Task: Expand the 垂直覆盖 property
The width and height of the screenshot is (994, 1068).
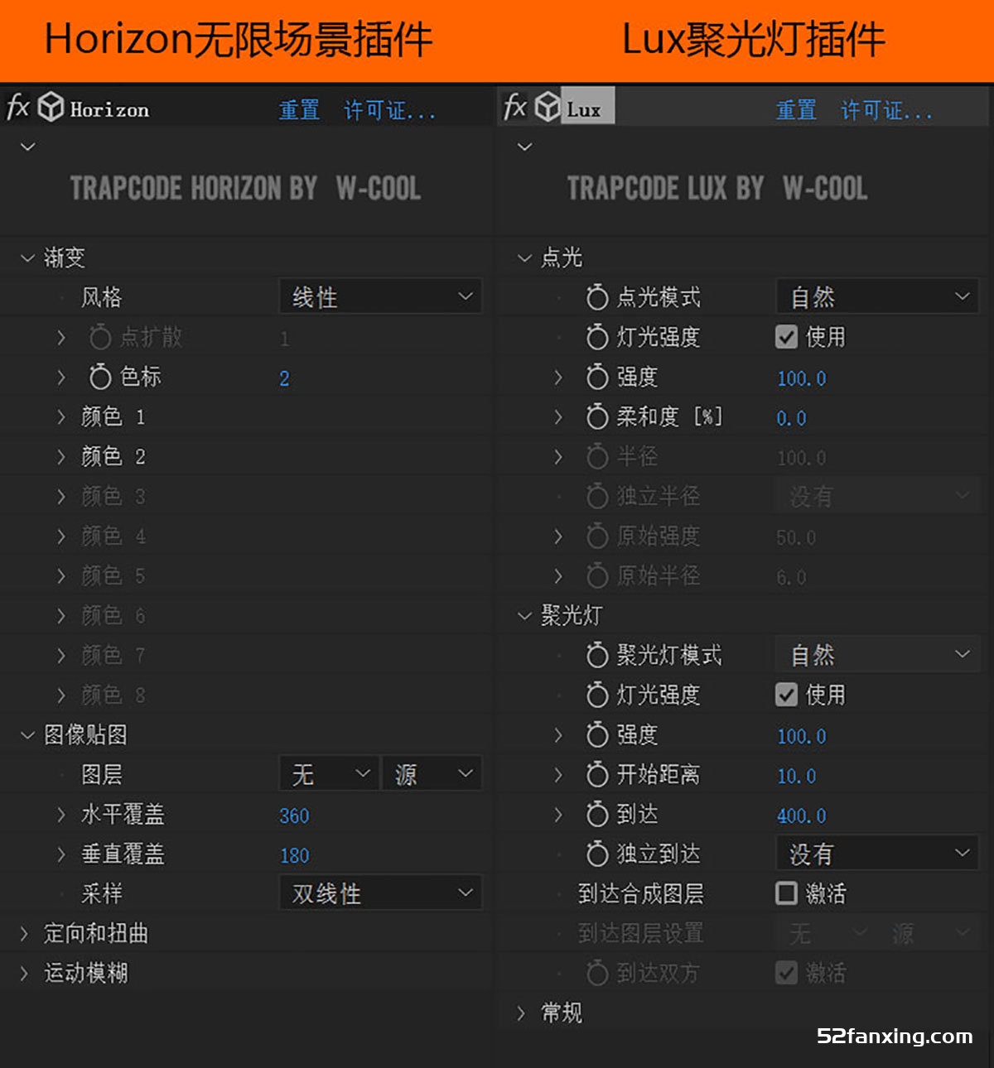Action: tap(61, 854)
